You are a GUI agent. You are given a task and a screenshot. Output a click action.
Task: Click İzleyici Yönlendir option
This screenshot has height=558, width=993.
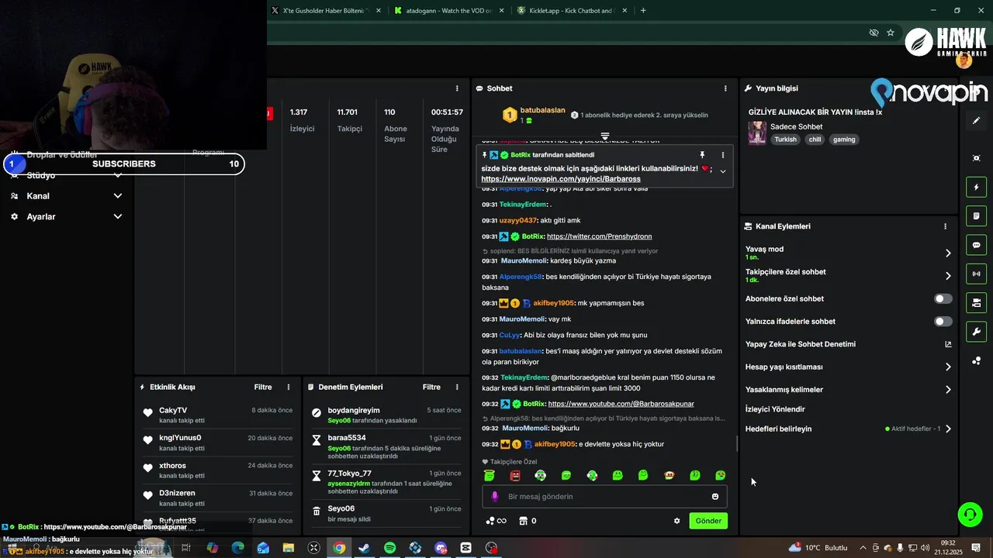click(775, 409)
